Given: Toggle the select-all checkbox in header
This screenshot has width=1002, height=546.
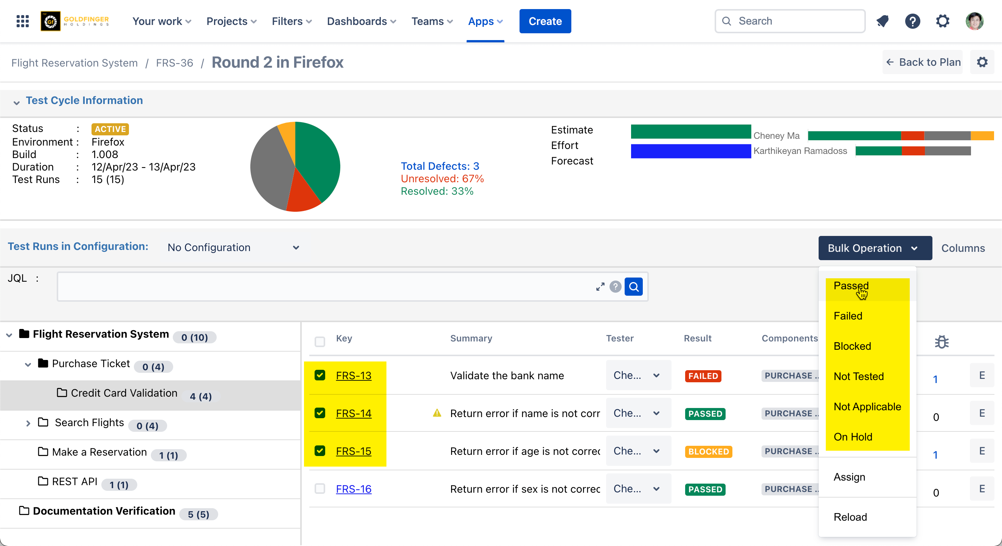Looking at the screenshot, I should pos(320,342).
